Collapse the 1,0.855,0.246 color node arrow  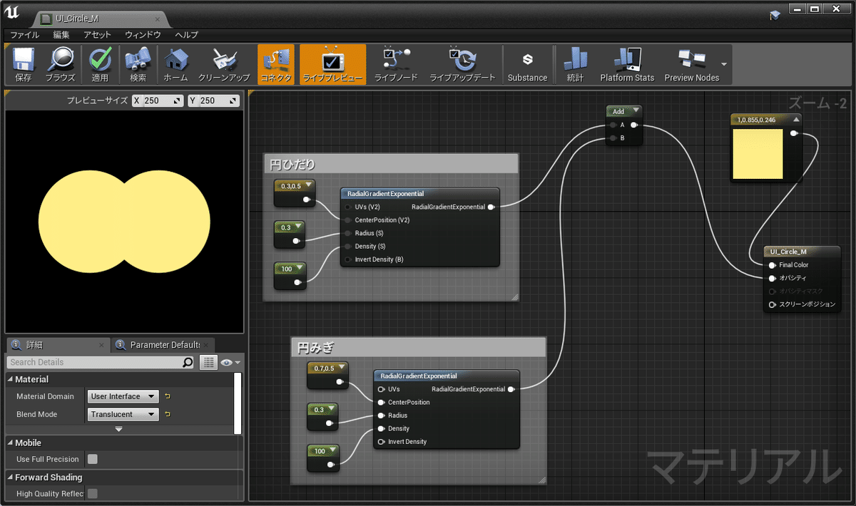click(796, 120)
